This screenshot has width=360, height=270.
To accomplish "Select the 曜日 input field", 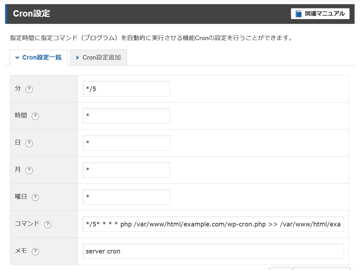I will (126, 197).
